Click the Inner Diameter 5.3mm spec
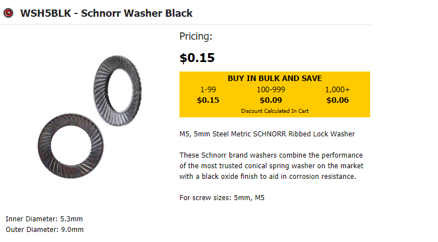Image resolution: width=438 pixels, height=242 pixels. tap(44, 219)
